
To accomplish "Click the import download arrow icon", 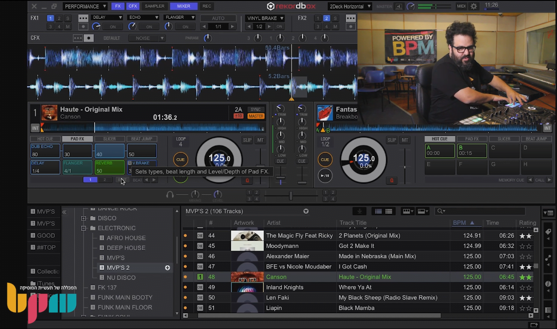I will coord(359,211).
